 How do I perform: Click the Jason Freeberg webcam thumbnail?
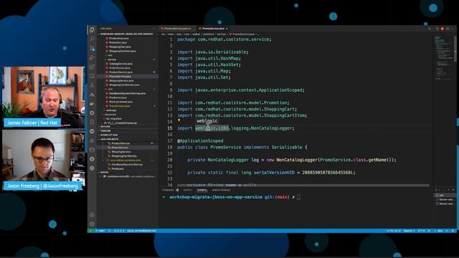pyautogui.click(x=43, y=160)
